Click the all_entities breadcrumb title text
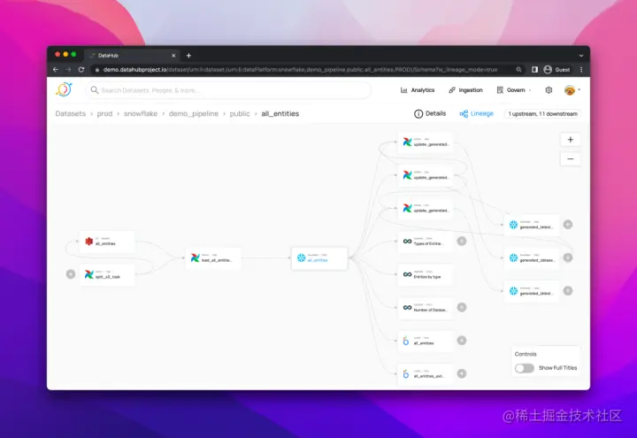 280,114
